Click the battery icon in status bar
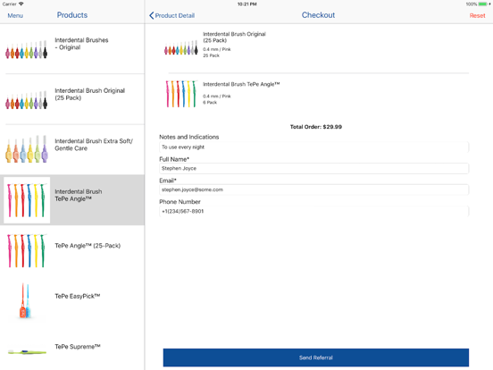493x370 pixels. coord(483,4)
